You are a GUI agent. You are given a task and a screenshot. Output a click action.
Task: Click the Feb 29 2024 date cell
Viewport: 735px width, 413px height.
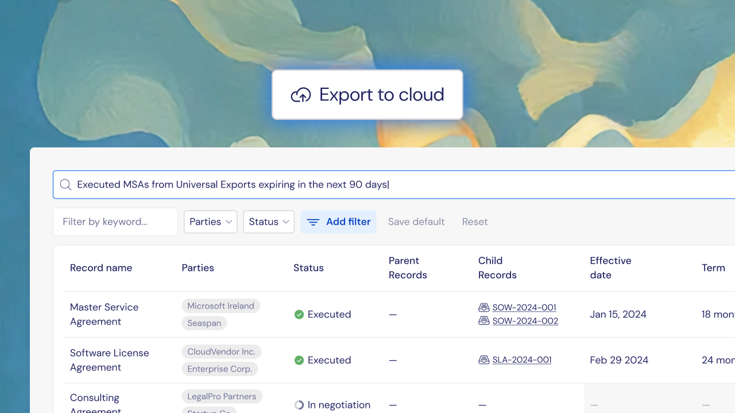click(619, 360)
